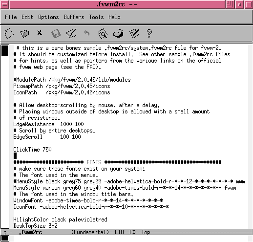This screenshot has width=253, height=242.
Task: Click '# Scroll by entire desktops.' comment
Action: coord(54,131)
